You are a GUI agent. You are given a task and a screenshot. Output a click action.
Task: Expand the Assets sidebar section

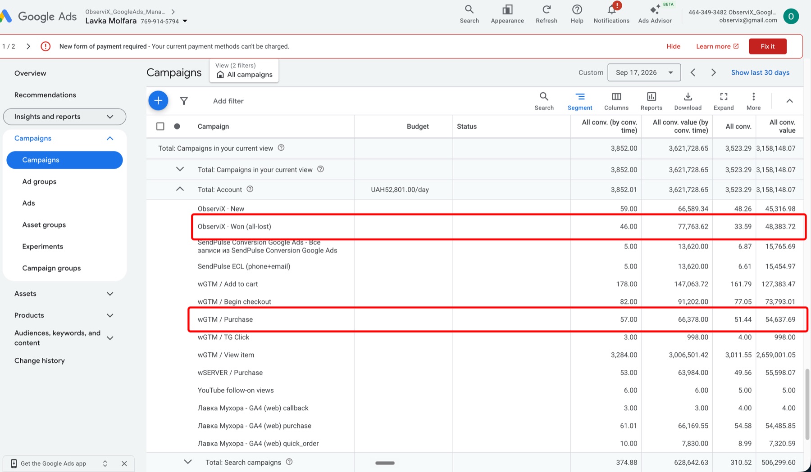coord(109,294)
